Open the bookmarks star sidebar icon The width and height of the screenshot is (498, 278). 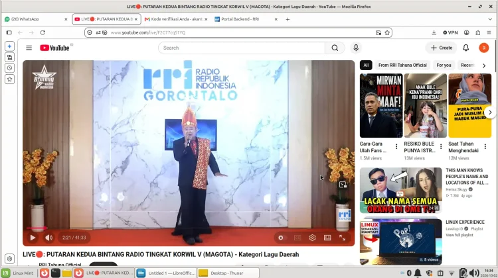(9, 79)
